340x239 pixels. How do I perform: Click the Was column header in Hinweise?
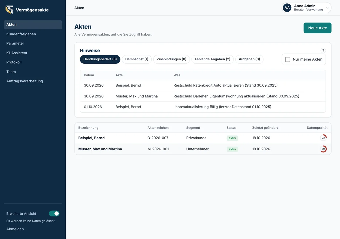pos(177,75)
